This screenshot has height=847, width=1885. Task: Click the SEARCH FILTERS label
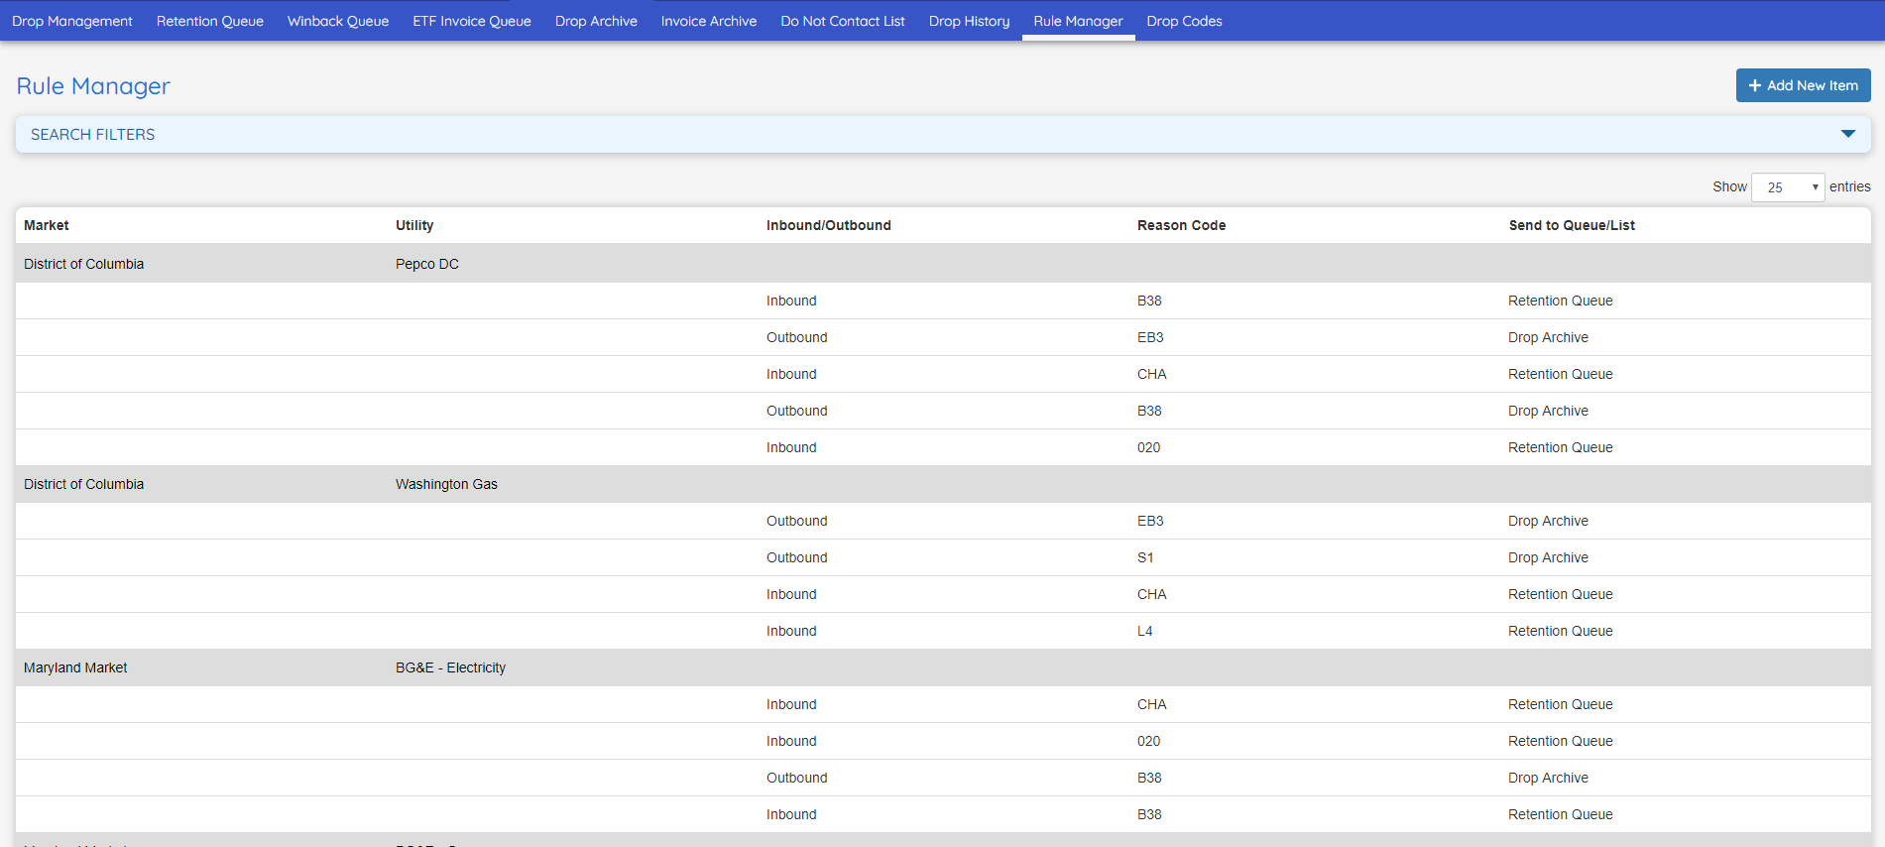click(x=93, y=134)
